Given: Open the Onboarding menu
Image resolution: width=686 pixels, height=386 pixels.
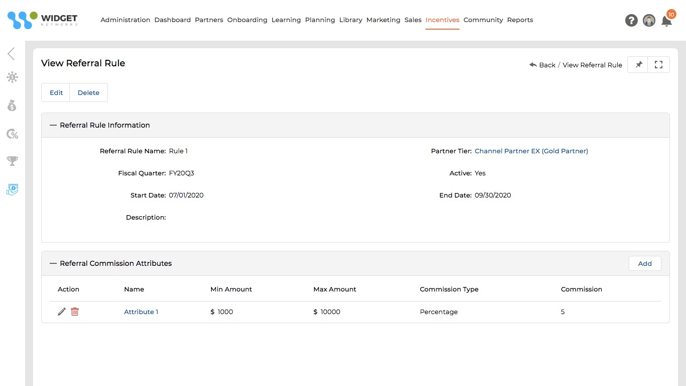Looking at the screenshot, I should point(247,20).
